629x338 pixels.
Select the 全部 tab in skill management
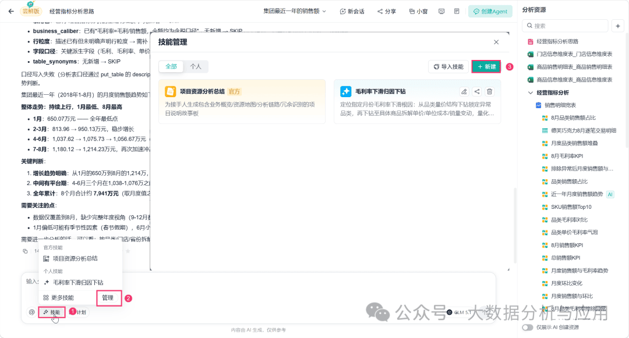171,66
